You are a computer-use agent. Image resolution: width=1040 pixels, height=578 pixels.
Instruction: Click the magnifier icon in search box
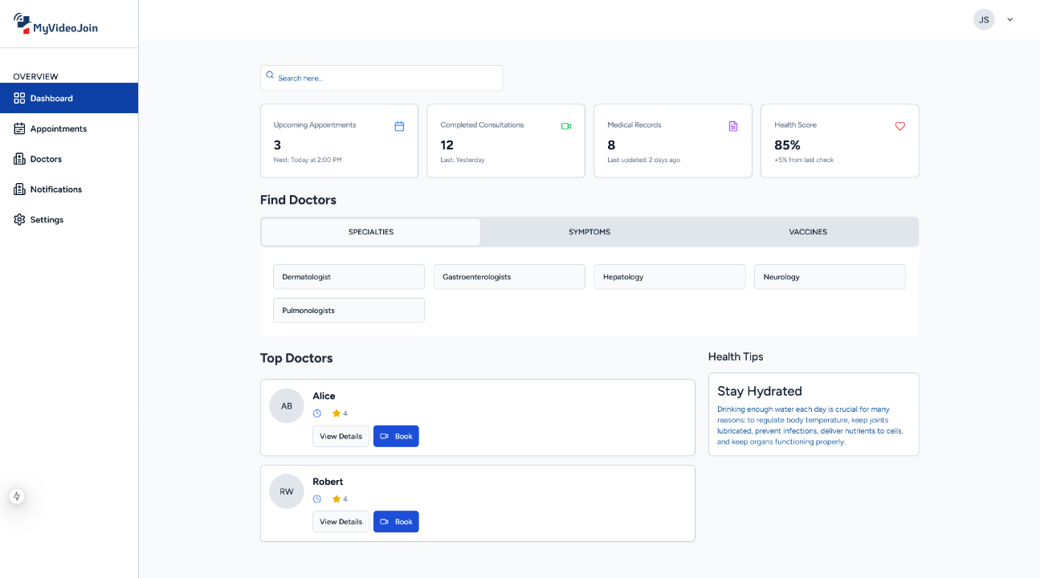tap(270, 75)
